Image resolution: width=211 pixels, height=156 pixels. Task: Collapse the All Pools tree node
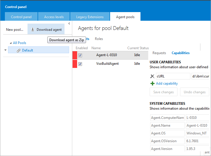coord(11,43)
